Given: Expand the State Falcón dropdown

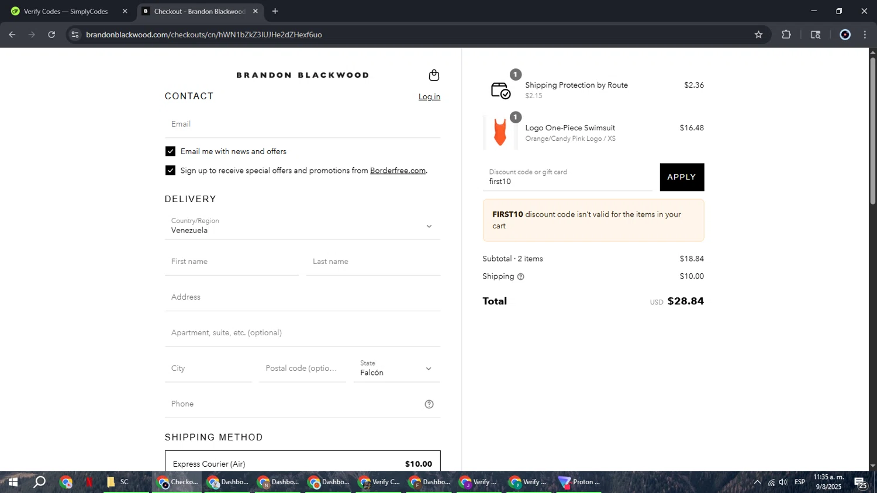Looking at the screenshot, I should [396, 369].
